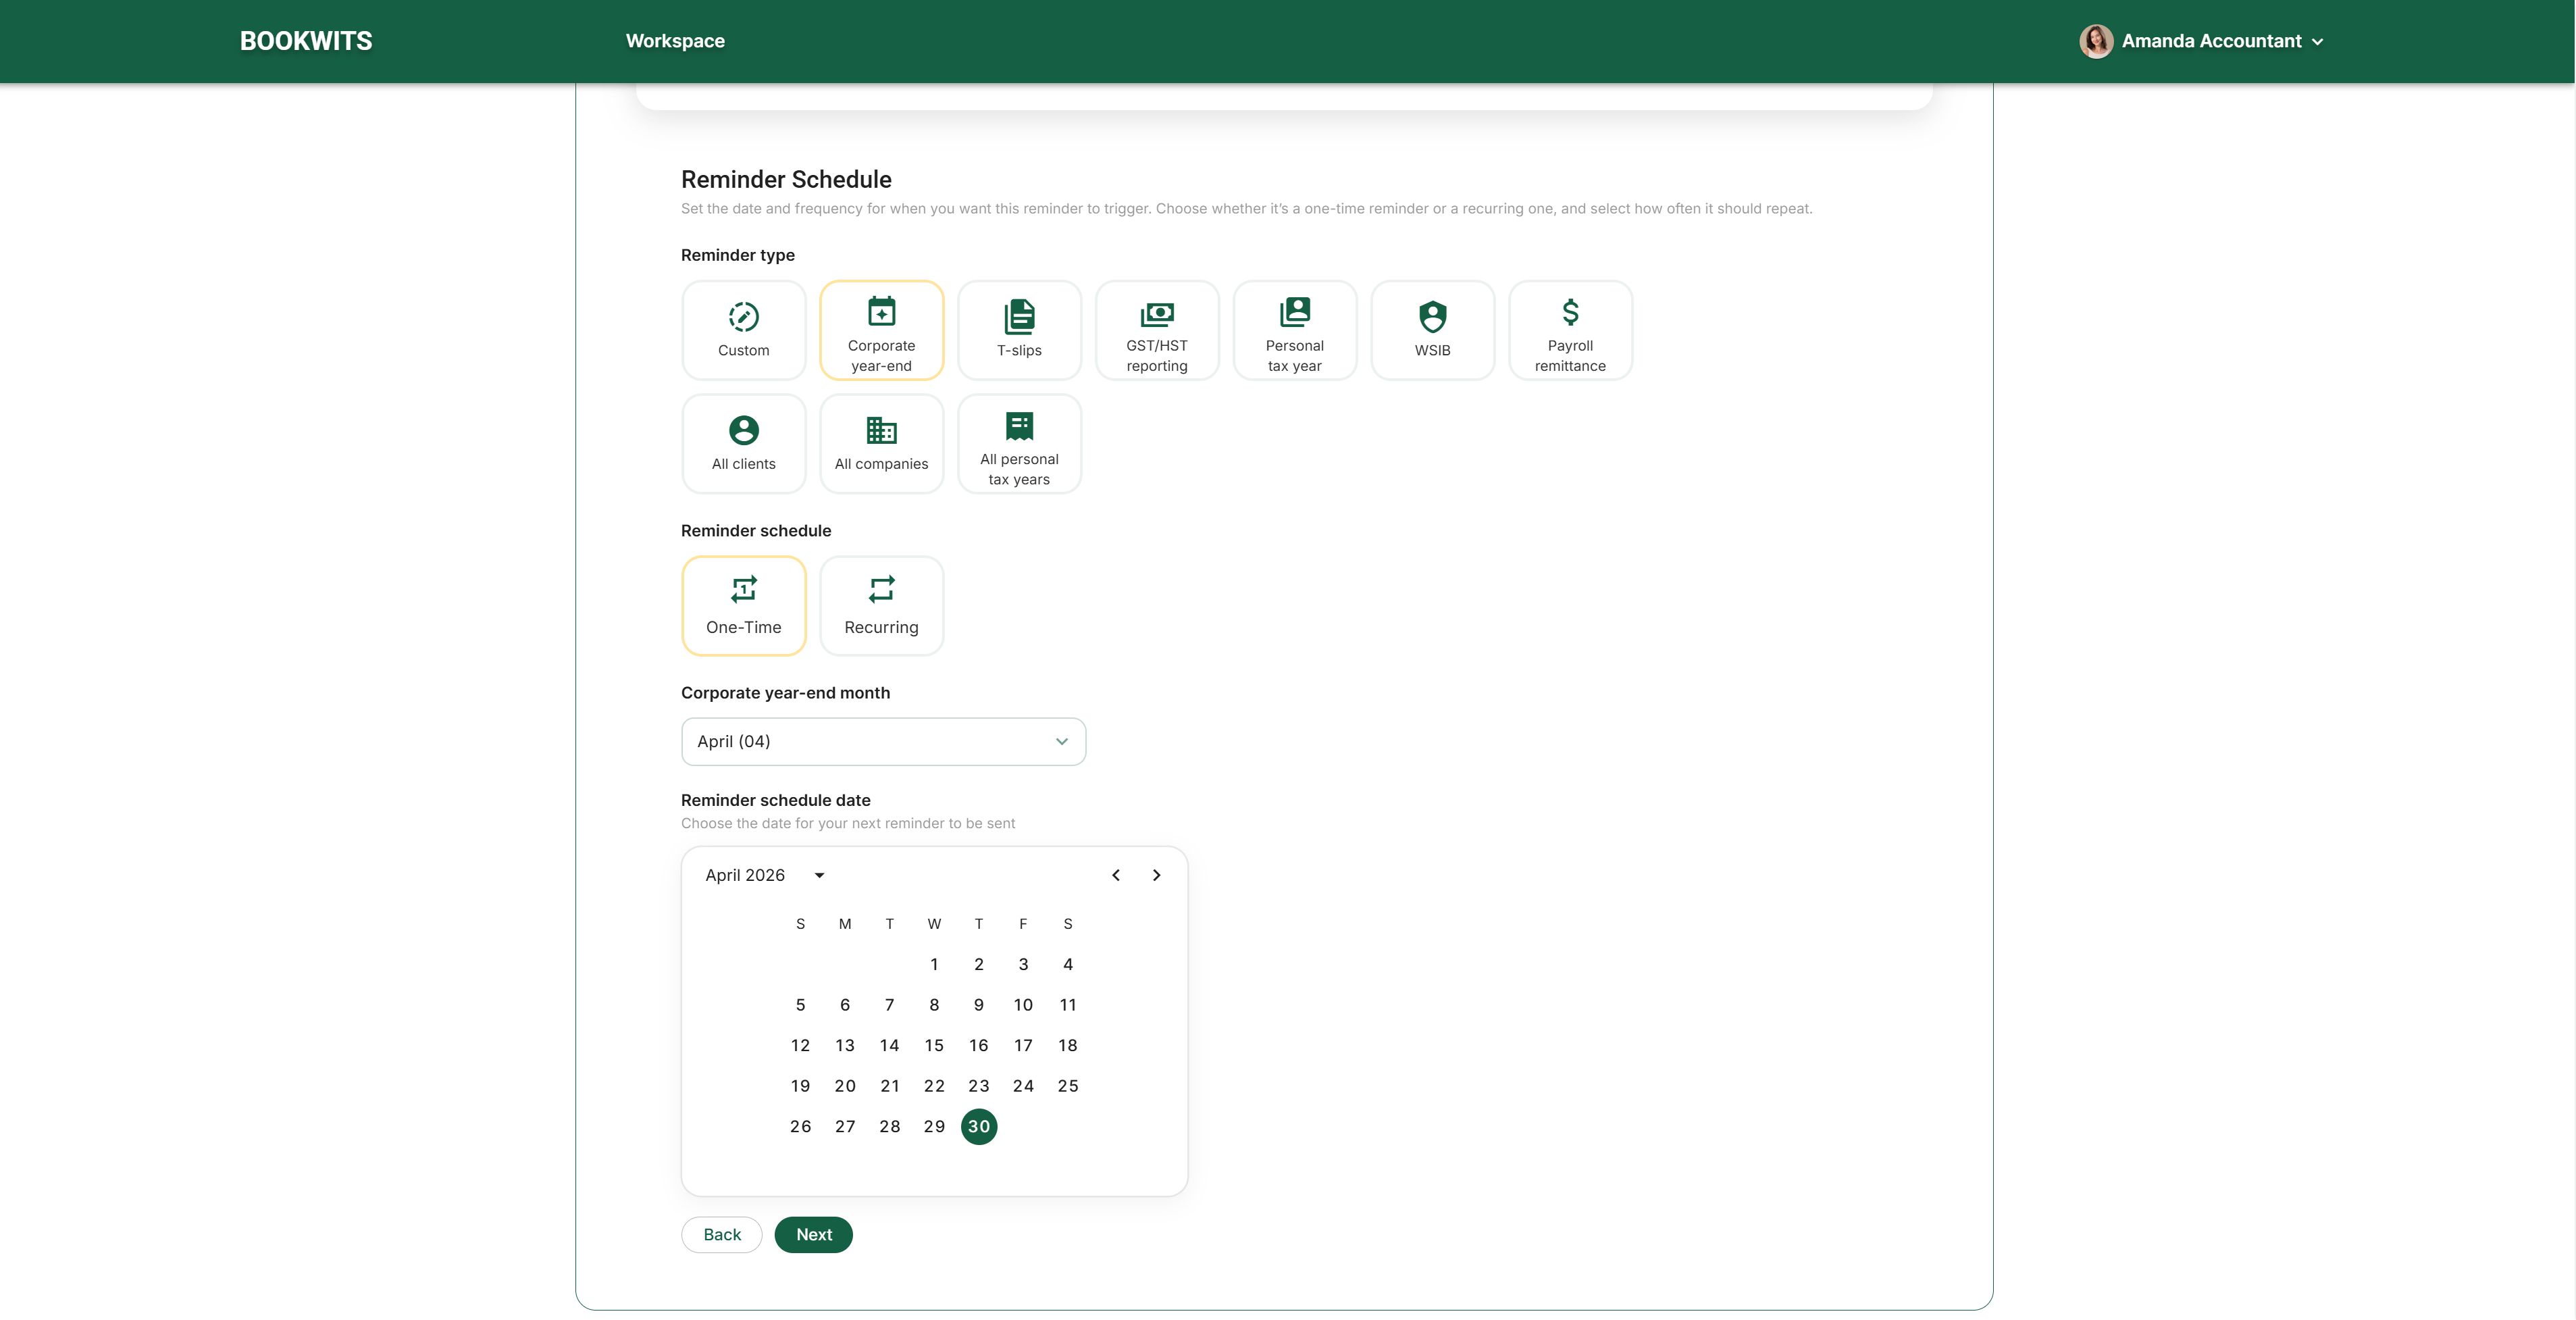
Task: Select Corporate year-end reminder type
Action: point(881,330)
